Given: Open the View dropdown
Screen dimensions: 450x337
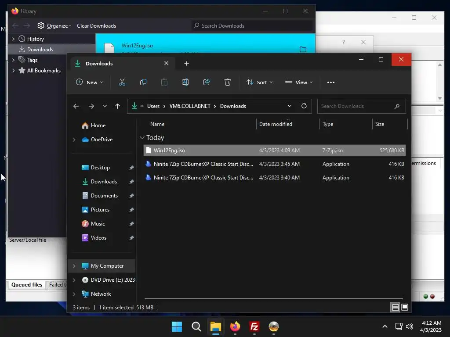Looking at the screenshot, I should point(299,82).
